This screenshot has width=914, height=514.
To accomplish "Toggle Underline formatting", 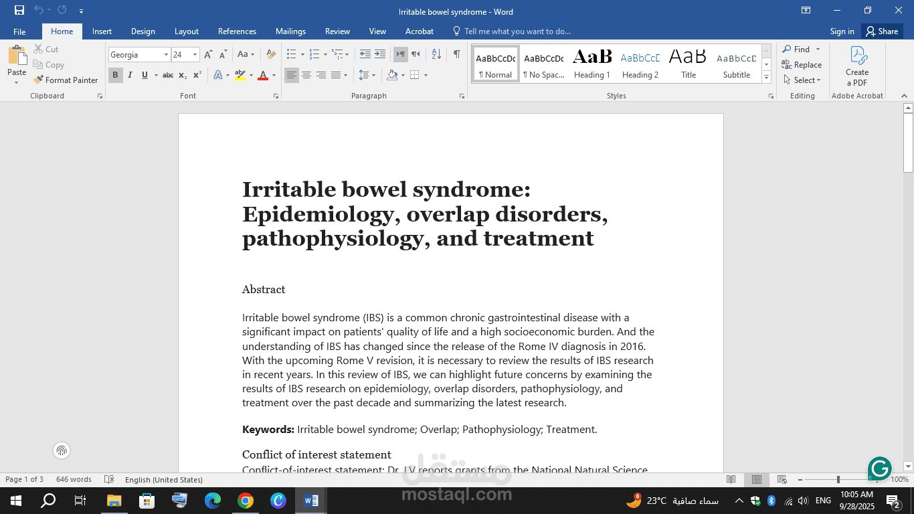I will click(145, 75).
